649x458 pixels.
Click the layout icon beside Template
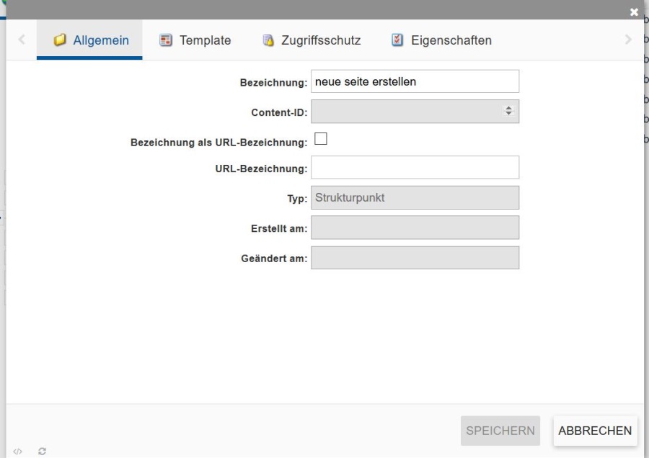coord(166,40)
